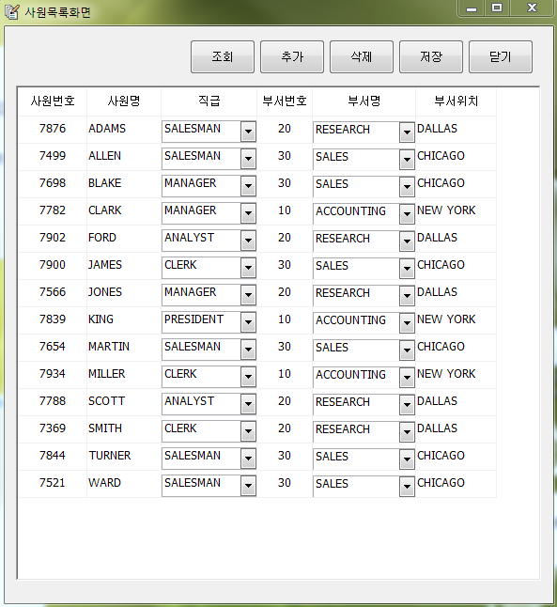This screenshot has width=557, height=607.
Task: Maximize the 사원목록화면 window
Action: (497, 8)
